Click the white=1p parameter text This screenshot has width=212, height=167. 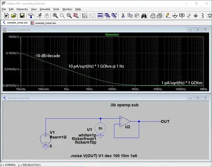tap(87, 135)
